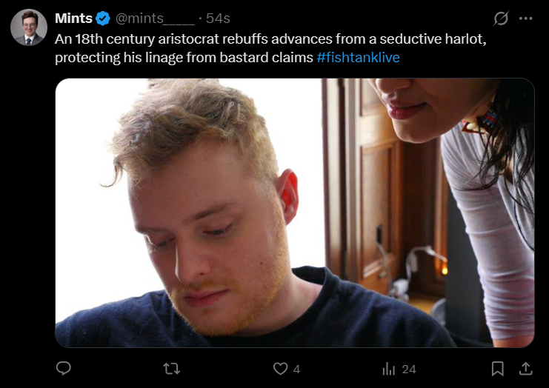Image resolution: width=549 pixels, height=388 pixels.
Task: Open the reply speech bubble icon
Action: [x=64, y=369]
